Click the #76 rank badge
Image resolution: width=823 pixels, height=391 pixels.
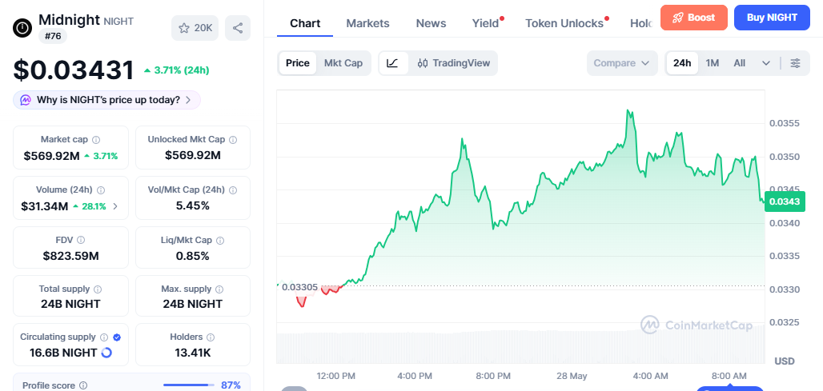pyautogui.click(x=53, y=36)
